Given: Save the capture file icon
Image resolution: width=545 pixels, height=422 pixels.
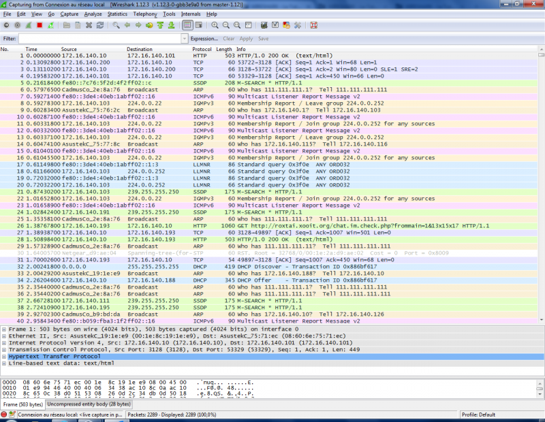Looking at the screenshot, I should (x=78, y=25).
